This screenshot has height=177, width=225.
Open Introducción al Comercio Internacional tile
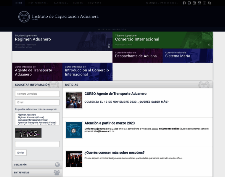87,72
